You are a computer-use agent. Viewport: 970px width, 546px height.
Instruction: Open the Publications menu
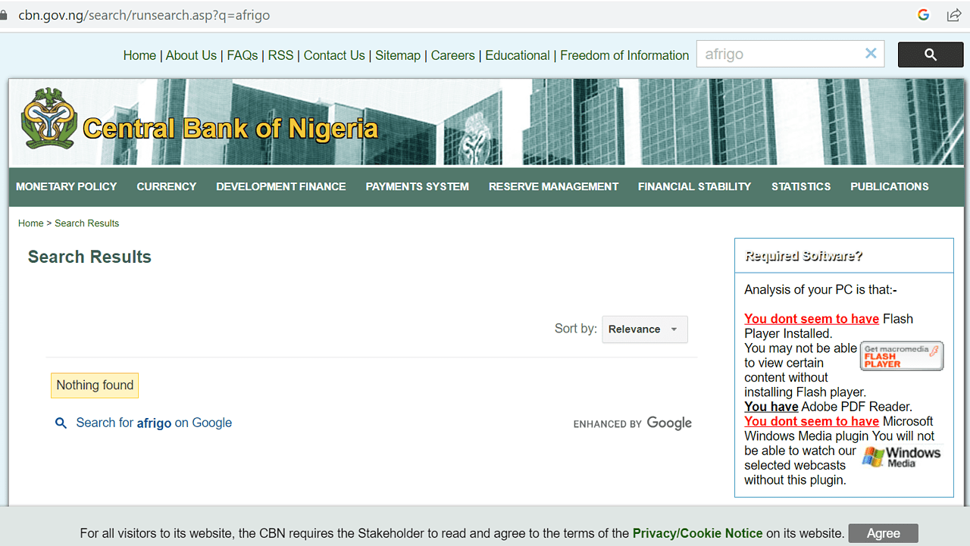[889, 186]
